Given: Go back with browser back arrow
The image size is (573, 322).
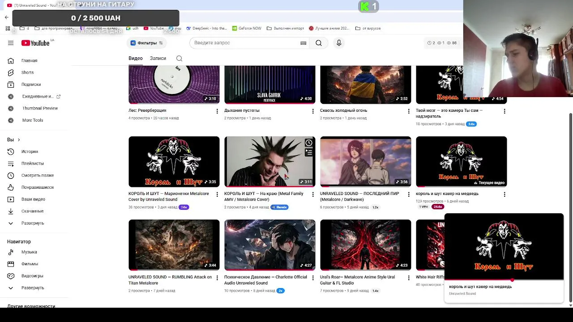Looking at the screenshot, I should click(6, 17).
